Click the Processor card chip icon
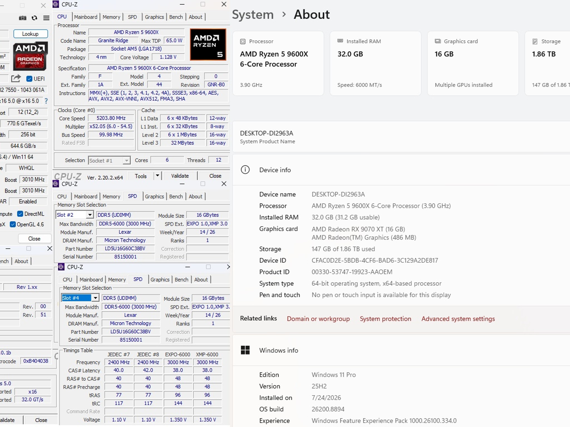 click(x=243, y=41)
